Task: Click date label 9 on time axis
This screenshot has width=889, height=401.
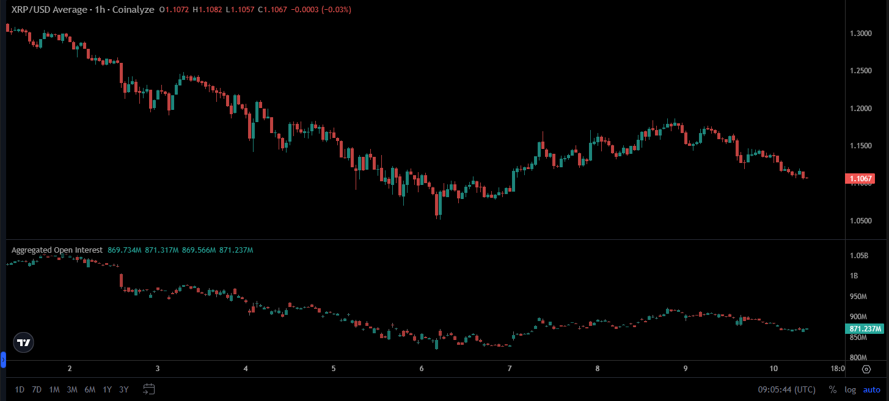Action: coord(686,369)
